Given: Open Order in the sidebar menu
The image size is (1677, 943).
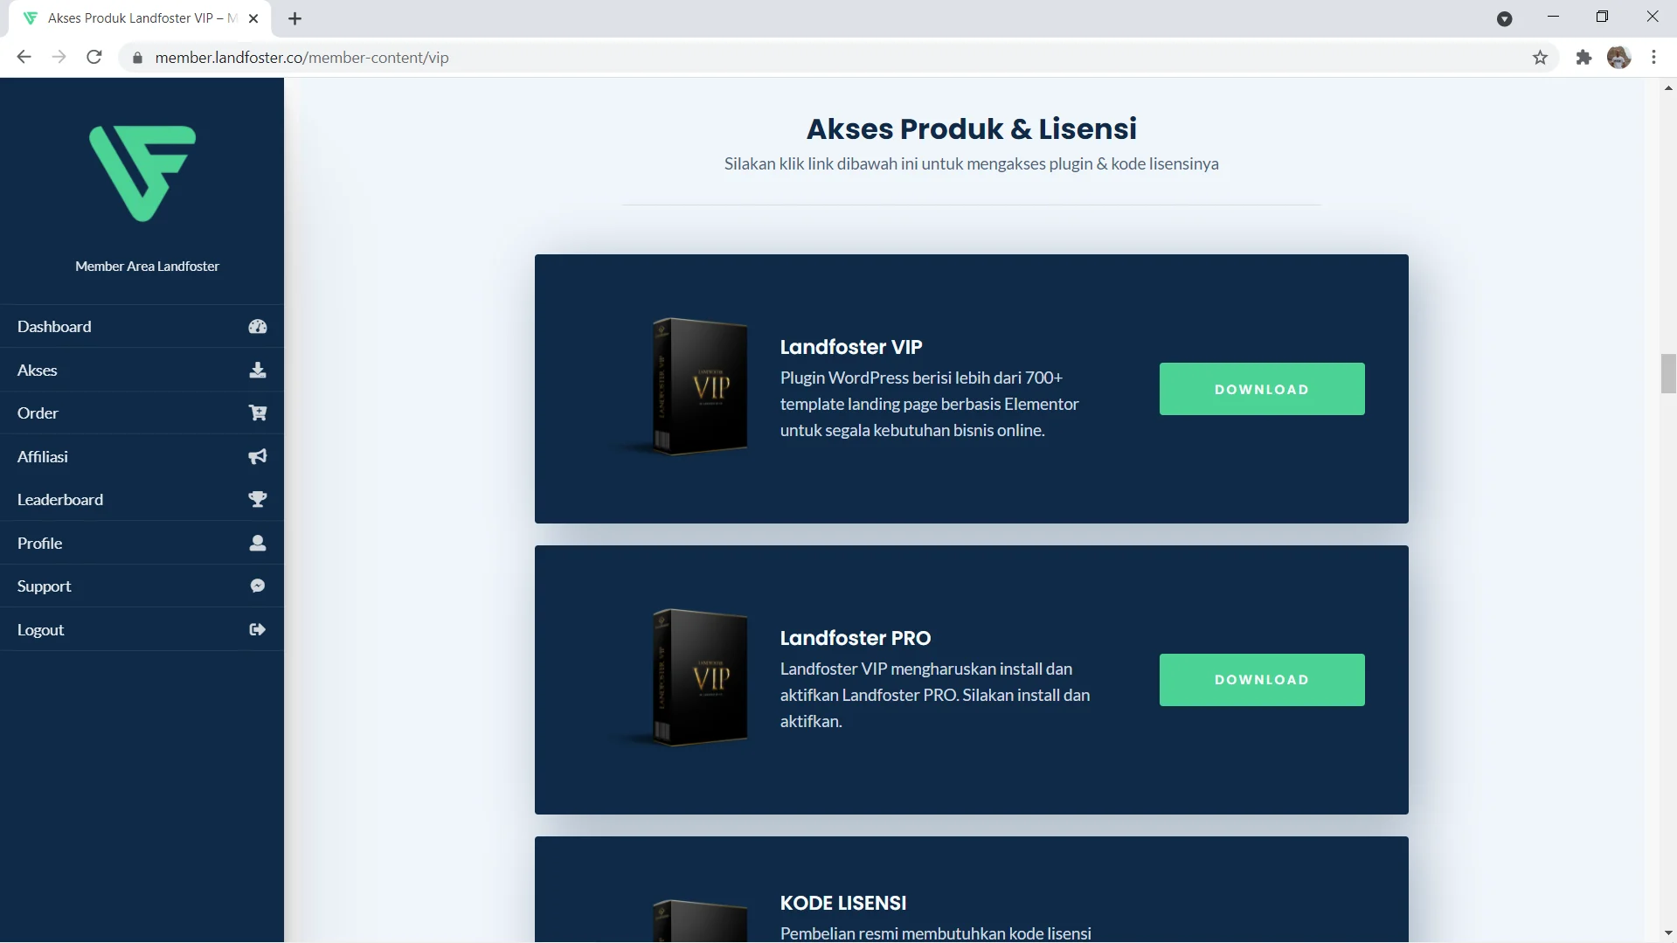Looking at the screenshot, I should (142, 413).
